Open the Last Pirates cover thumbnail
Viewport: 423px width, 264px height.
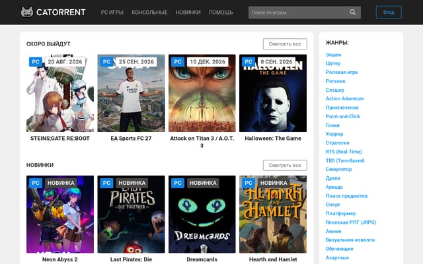point(131,214)
